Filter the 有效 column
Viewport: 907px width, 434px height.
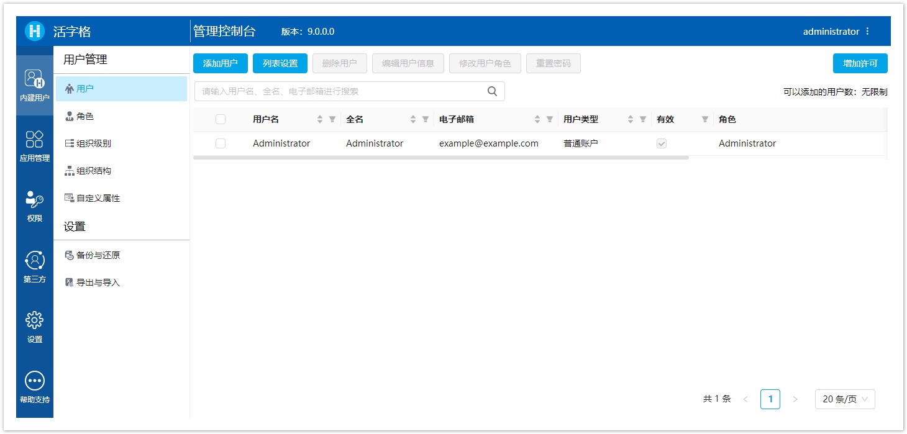coord(705,119)
